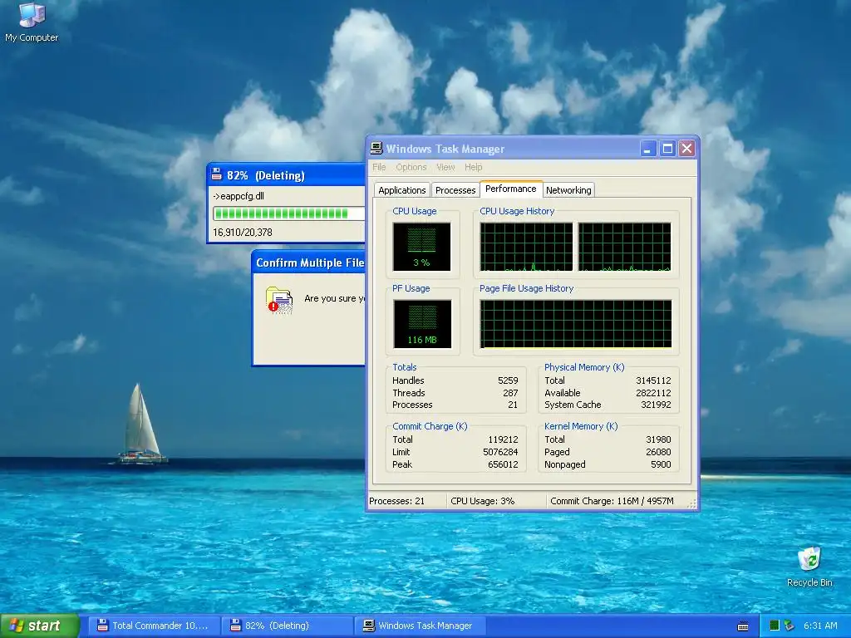Click the file warning icon in Confirm dialog

coord(279,300)
